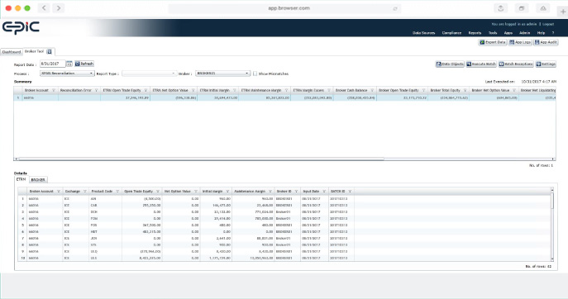Screen dimensions: 568x299
Task: Filter the ETRM Initial Margin column
Action: [x=234, y=91]
